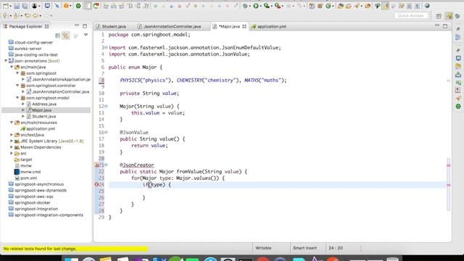Click the green circle icon in right sidebar
This screenshot has width=464, height=261.
pos(458,107)
